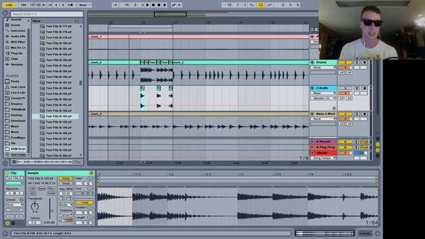Collapse browser using the arrow beside search
Screen dimensions: 425x239
[x=5, y=13]
